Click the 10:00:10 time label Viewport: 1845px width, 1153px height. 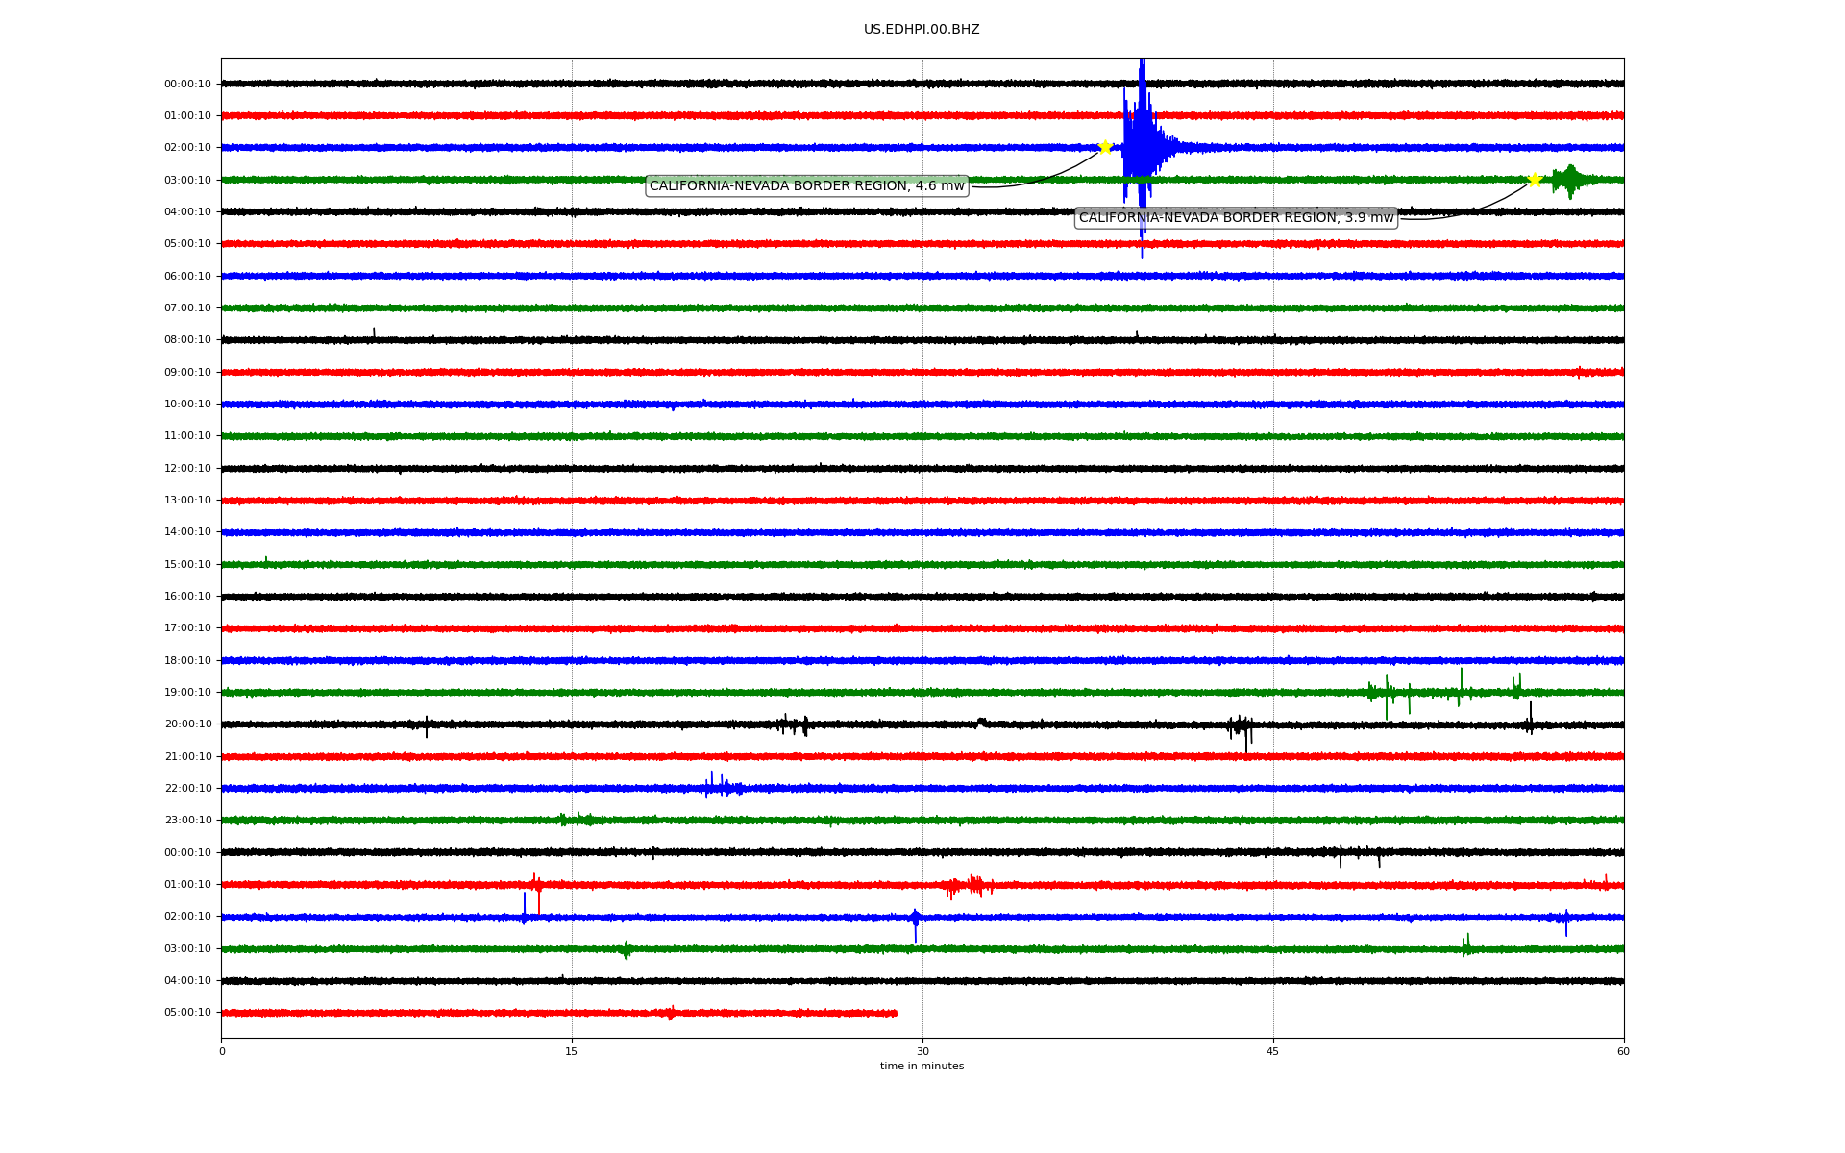click(x=187, y=405)
